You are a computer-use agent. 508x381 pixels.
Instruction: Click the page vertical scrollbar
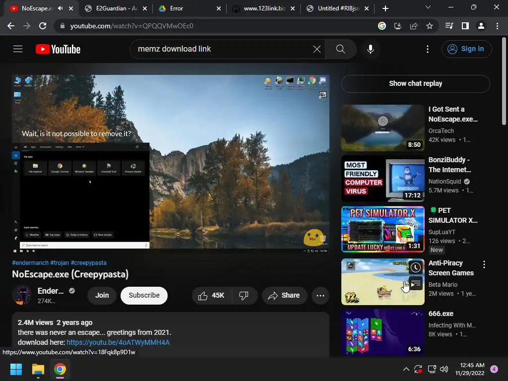point(504,81)
